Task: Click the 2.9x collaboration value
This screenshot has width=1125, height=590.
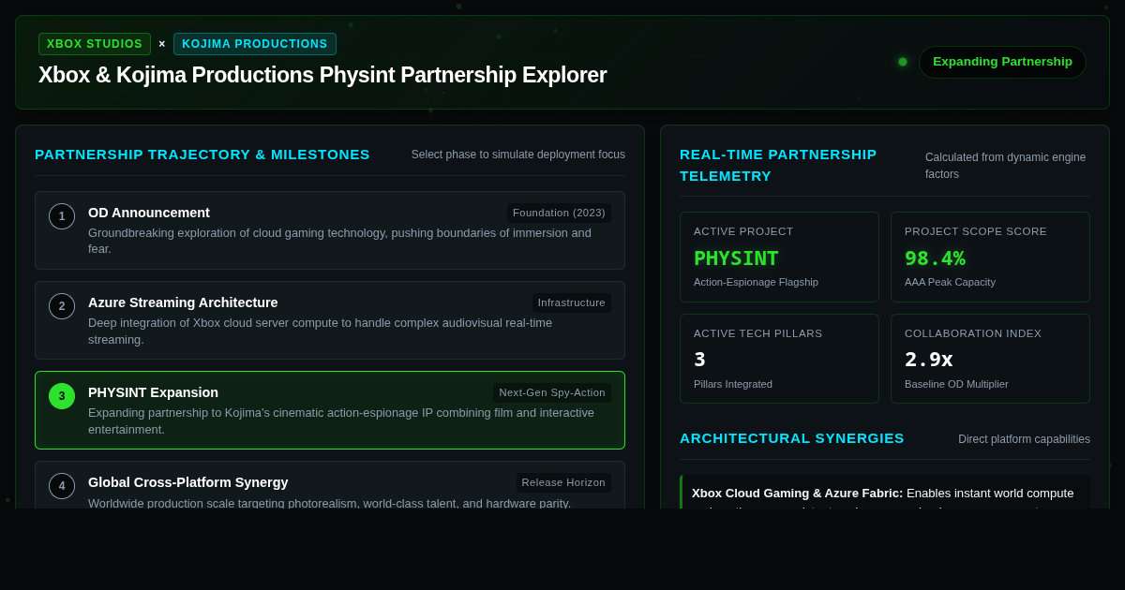Action: point(929,360)
